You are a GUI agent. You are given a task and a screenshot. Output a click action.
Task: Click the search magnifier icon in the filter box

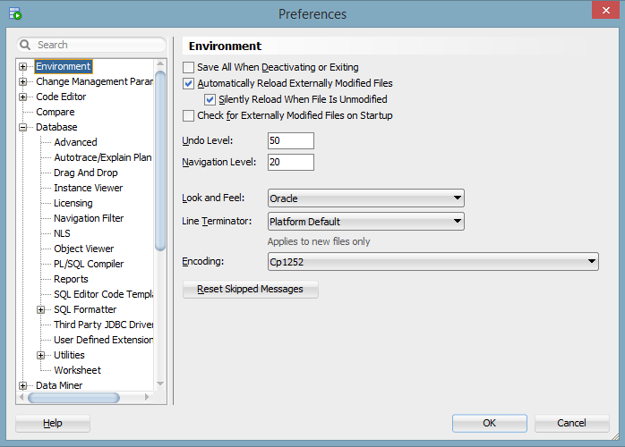pos(26,45)
